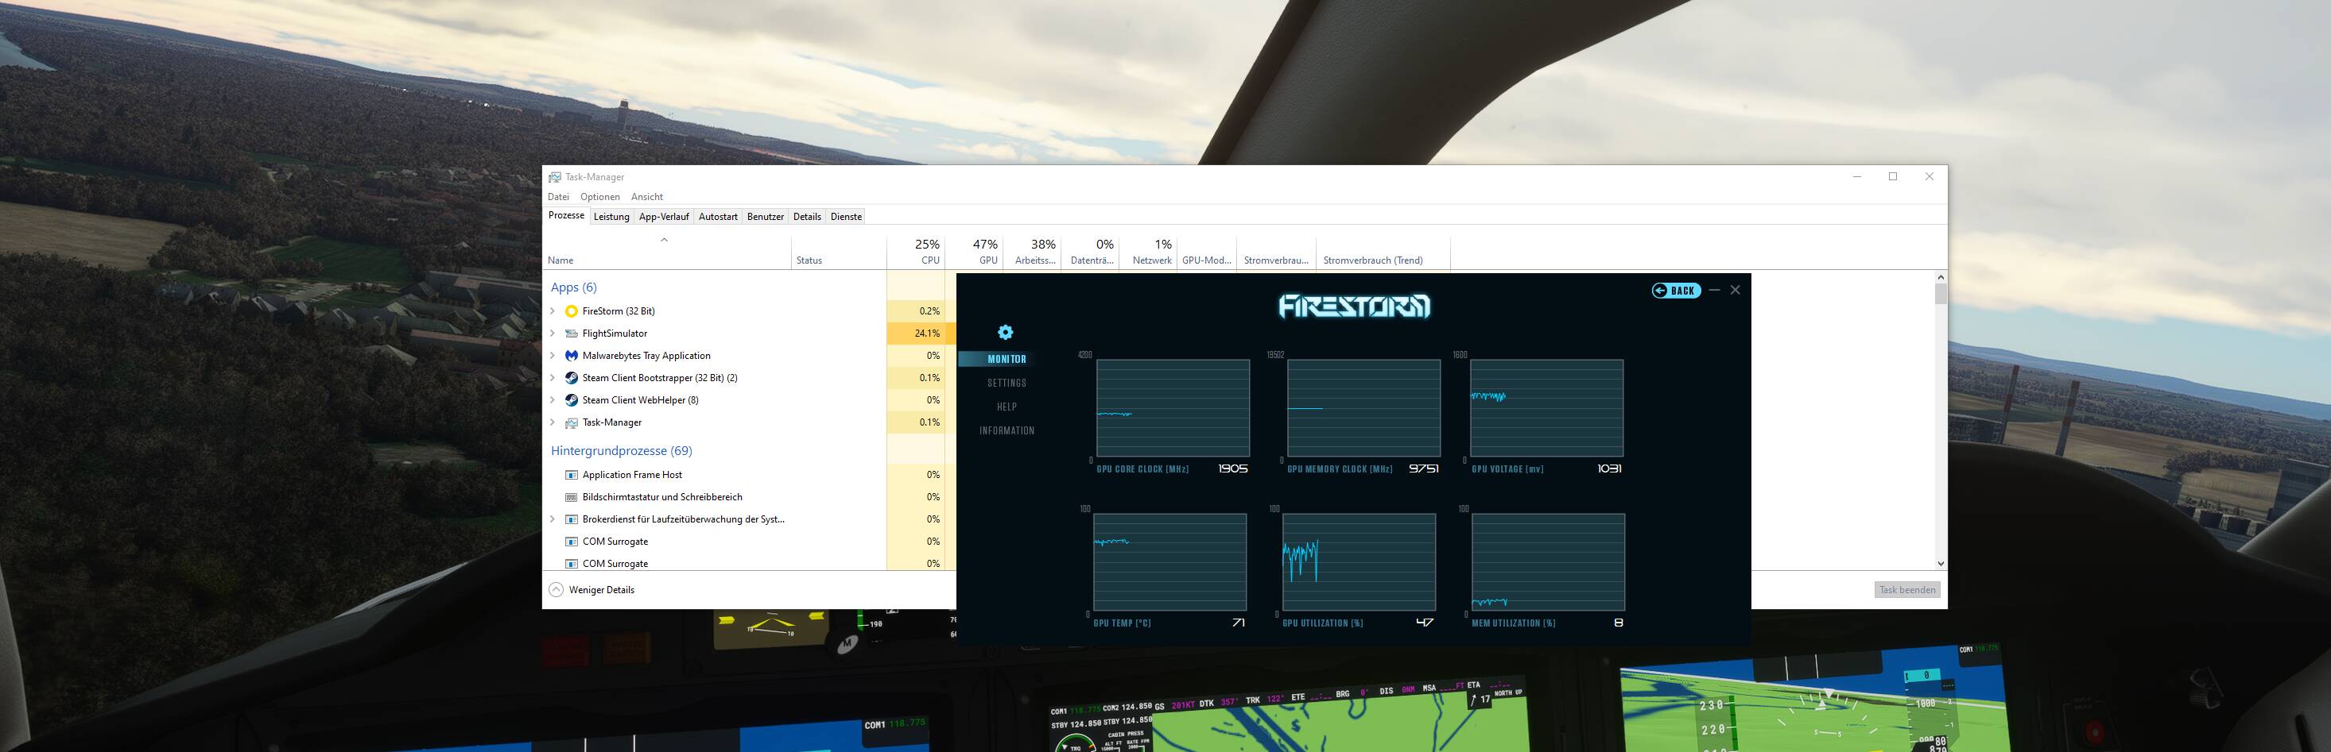Switch to the App-Verlauf tab
Image resolution: width=2331 pixels, height=752 pixels.
(663, 217)
